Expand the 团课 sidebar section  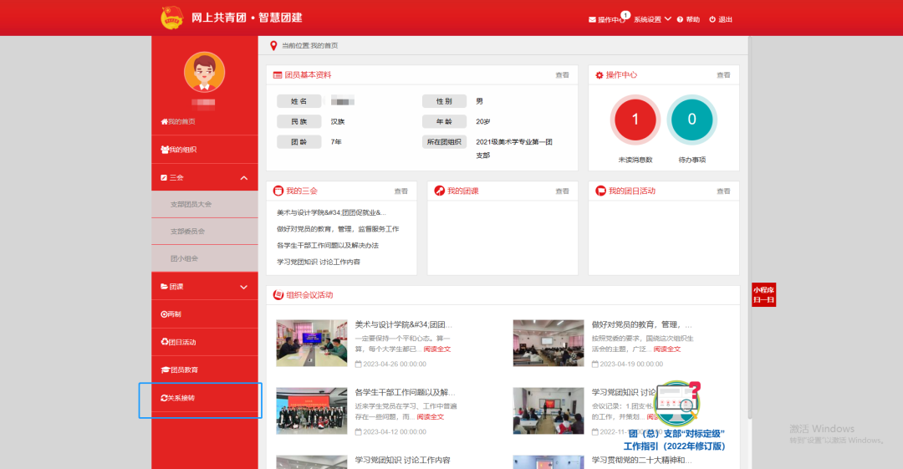coord(243,287)
